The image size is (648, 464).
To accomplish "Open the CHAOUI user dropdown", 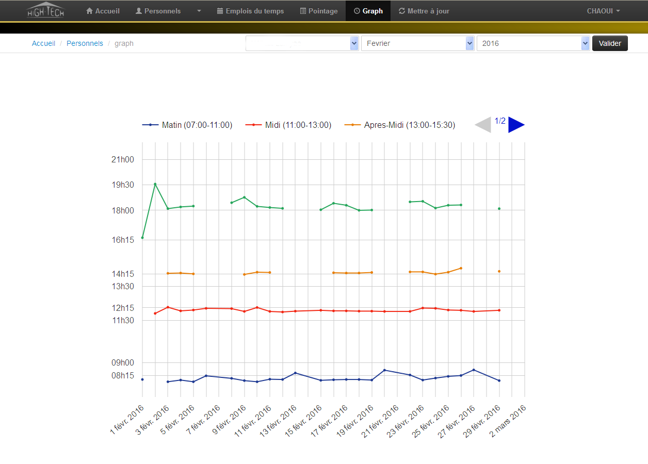I will (x=603, y=11).
